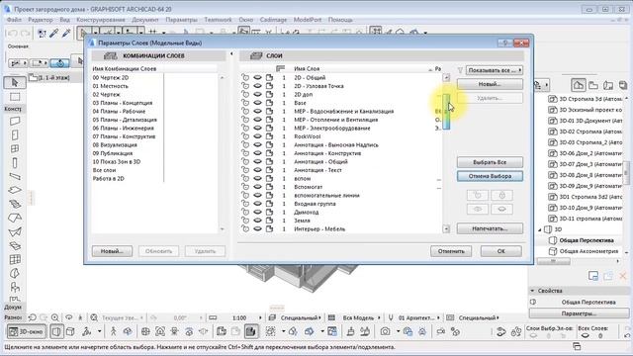Screen dimensions: 633x356
Task: Click the layers icon in Слои header
Action: pyautogui.click(x=256, y=55)
